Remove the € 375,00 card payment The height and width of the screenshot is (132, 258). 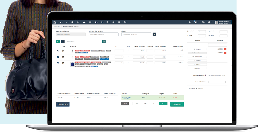pyautogui.click(x=225, y=53)
